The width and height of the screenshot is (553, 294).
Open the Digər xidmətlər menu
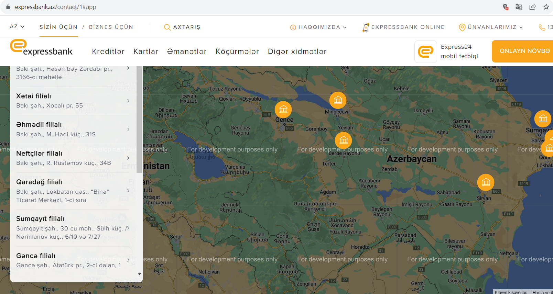click(297, 52)
